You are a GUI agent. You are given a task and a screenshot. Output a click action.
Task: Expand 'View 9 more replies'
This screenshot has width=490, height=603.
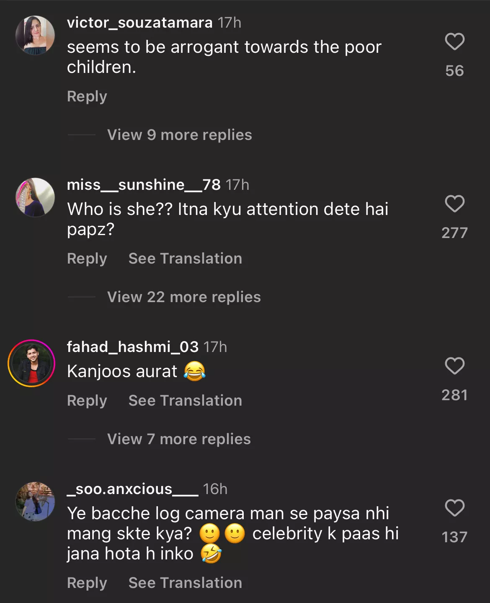(179, 135)
